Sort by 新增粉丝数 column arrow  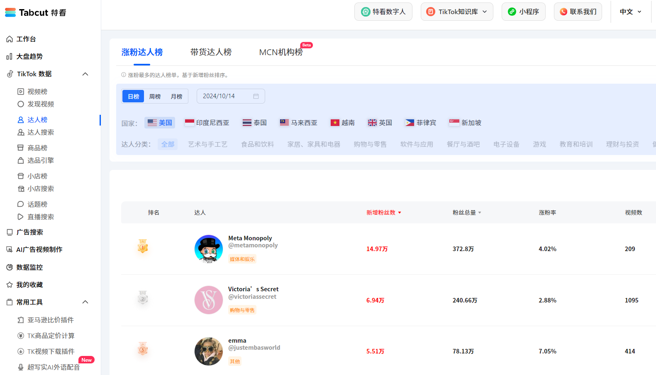[x=400, y=213]
